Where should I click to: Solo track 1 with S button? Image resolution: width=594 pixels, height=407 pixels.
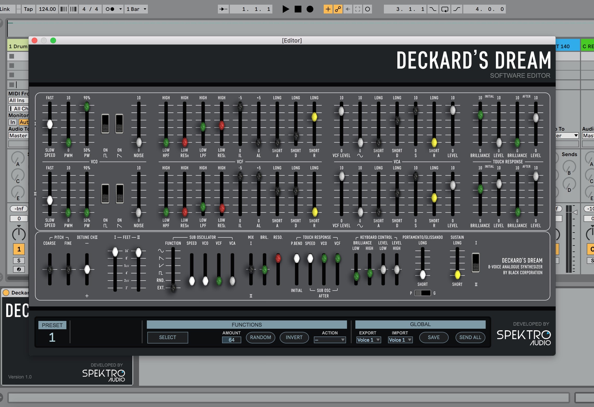19,261
